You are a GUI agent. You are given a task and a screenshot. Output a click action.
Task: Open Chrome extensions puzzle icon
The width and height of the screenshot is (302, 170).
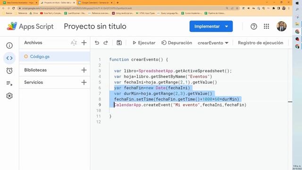274,8
